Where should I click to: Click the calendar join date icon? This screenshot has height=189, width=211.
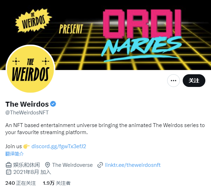(x=8, y=172)
